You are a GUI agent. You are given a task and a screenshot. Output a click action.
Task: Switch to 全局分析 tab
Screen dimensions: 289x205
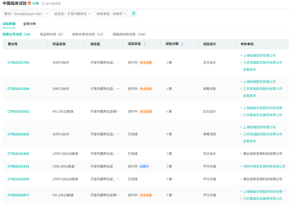coord(30,24)
